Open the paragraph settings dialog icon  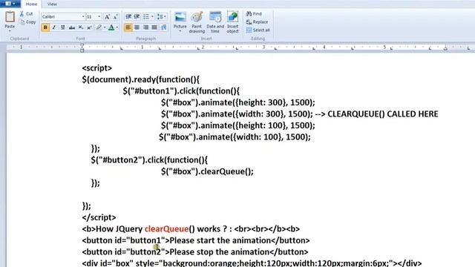163,27
